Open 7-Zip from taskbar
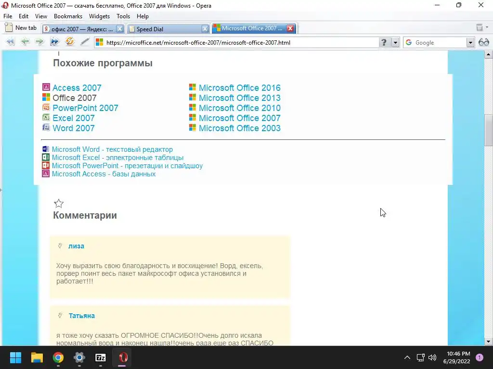Viewport: 493px width, 369px height. 101,357
